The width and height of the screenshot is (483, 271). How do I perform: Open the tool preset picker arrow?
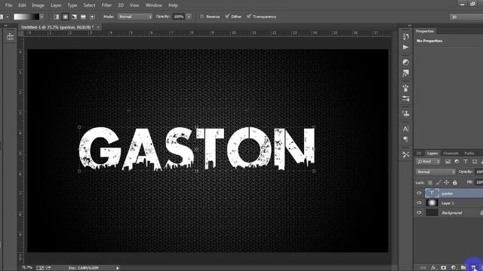click(x=7, y=17)
